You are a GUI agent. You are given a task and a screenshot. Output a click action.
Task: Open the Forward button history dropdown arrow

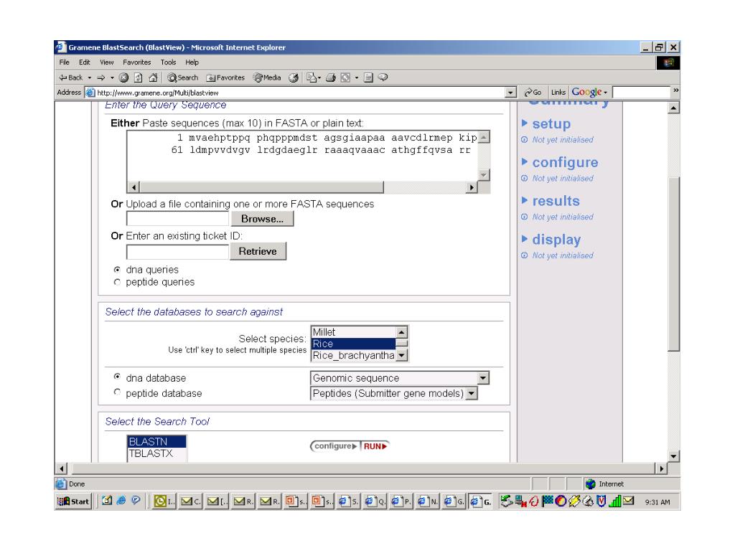[x=112, y=77]
